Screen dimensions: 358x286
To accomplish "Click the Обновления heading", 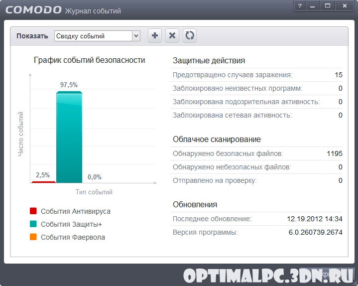I will click(195, 204).
